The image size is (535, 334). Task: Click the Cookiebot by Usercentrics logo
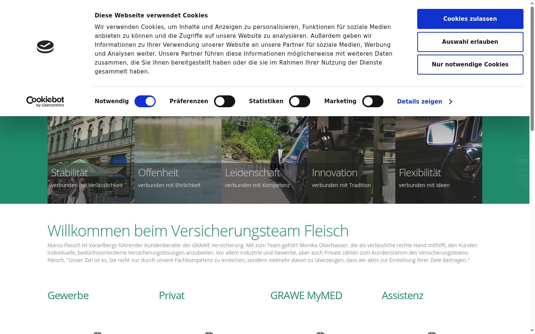(x=45, y=101)
